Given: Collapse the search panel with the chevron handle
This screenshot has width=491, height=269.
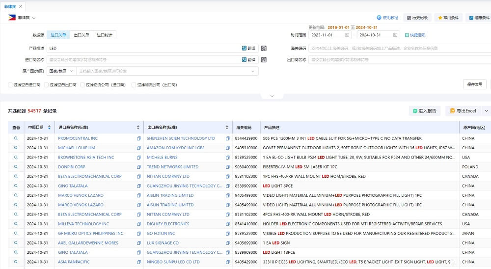Looking at the screenshot, I should (x=272, y=96).
